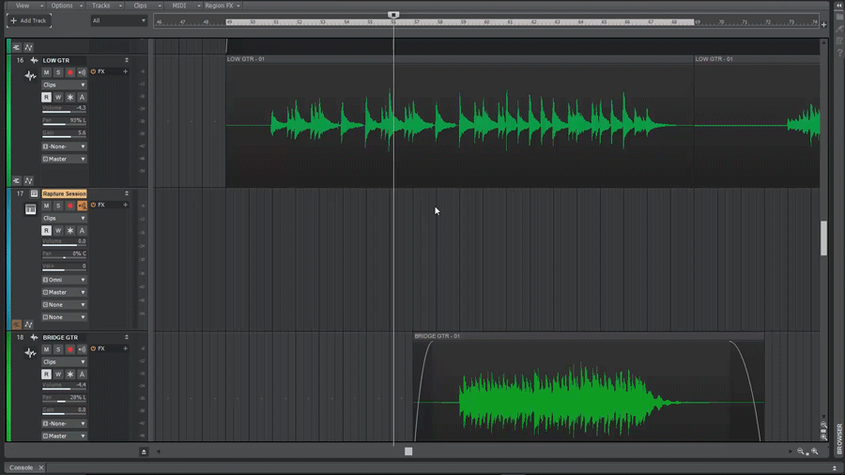Viewport: 845px width, 475px height.
Task: Freeze the LOW GTR track
Action: click(70, 98)
